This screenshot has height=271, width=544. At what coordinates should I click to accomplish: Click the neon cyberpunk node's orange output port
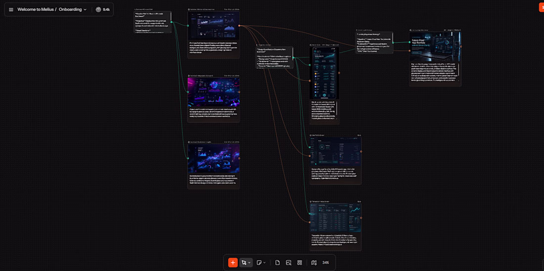(x=239, y=92)
